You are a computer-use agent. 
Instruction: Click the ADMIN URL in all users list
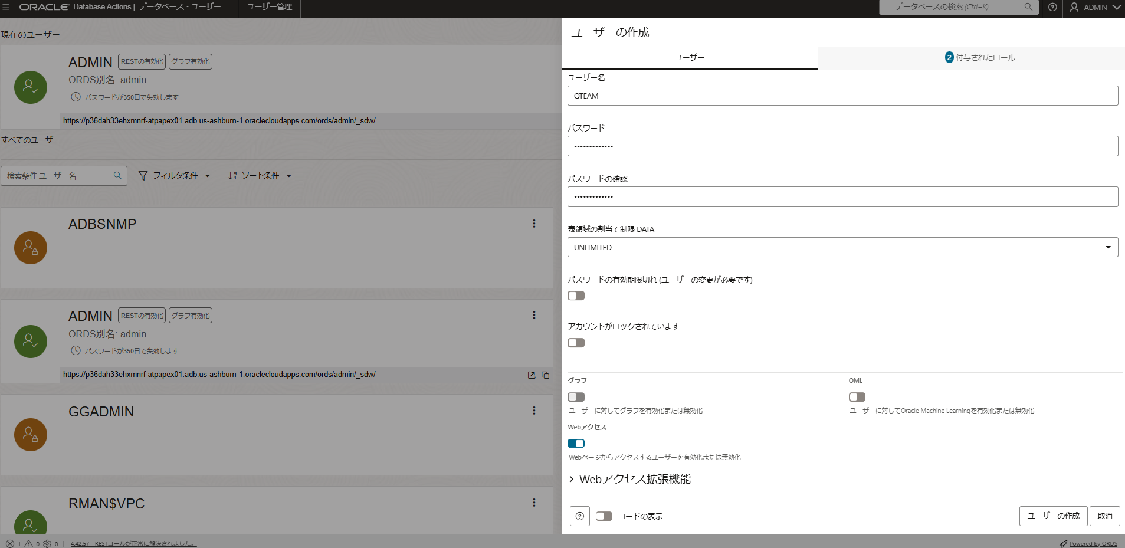pyautogui.click(x=219, y=375)
